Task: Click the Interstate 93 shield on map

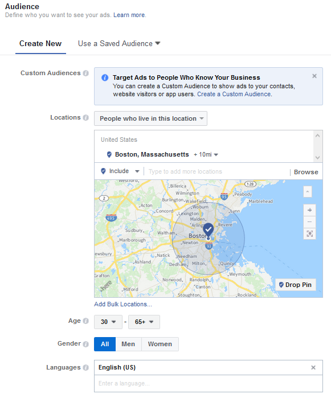Action: pos(209,246)
